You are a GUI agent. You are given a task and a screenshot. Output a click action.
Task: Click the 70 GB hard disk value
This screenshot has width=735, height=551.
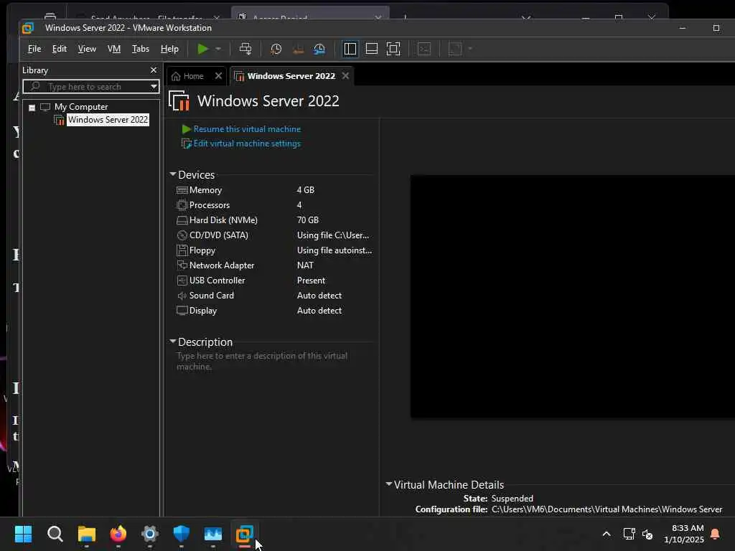click(307, 220)
